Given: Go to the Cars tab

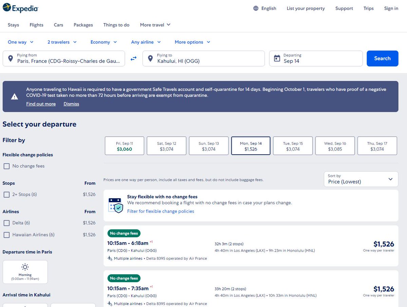Looking at the screenshot, I should point(58,25).
